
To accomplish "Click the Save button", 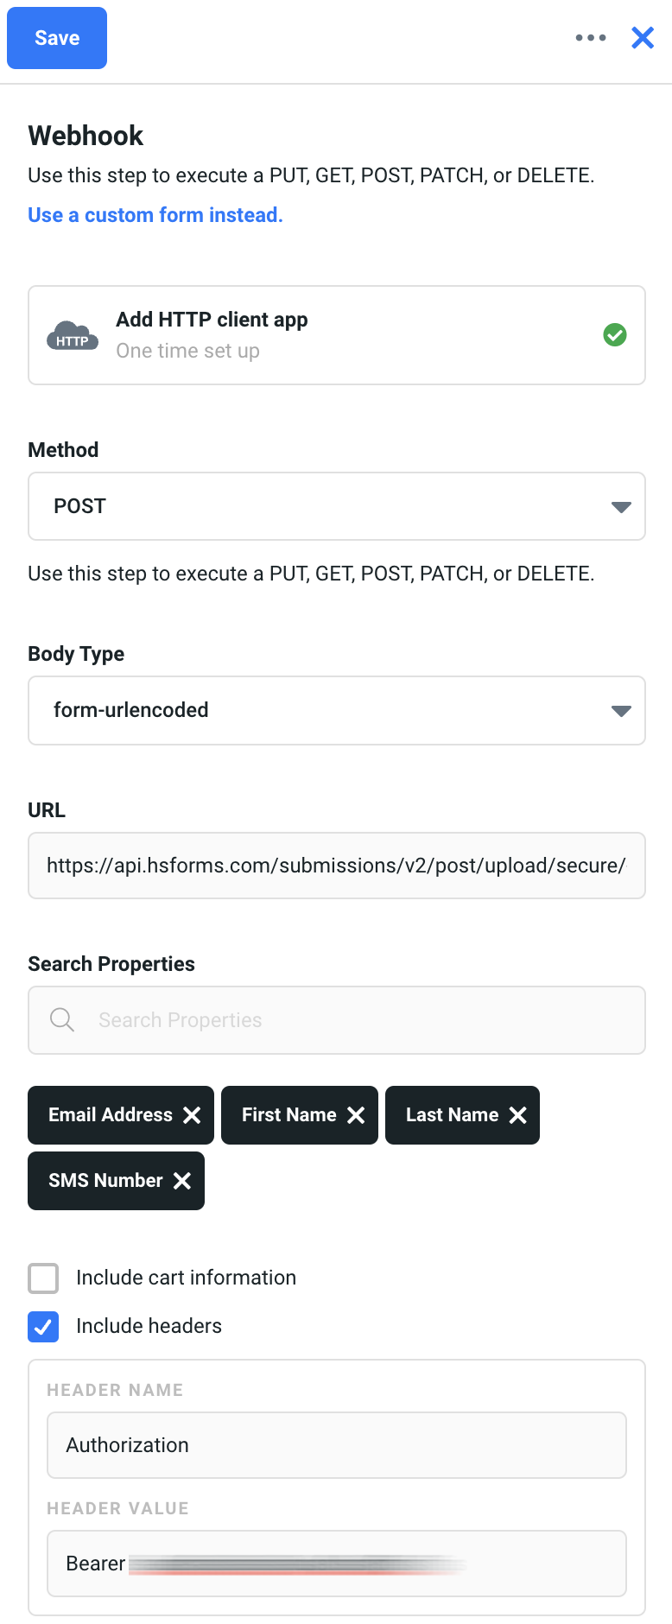I will (x=57, y=38).
